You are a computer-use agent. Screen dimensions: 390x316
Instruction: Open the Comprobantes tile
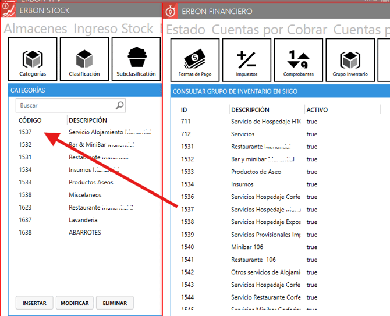click(298, 60)
